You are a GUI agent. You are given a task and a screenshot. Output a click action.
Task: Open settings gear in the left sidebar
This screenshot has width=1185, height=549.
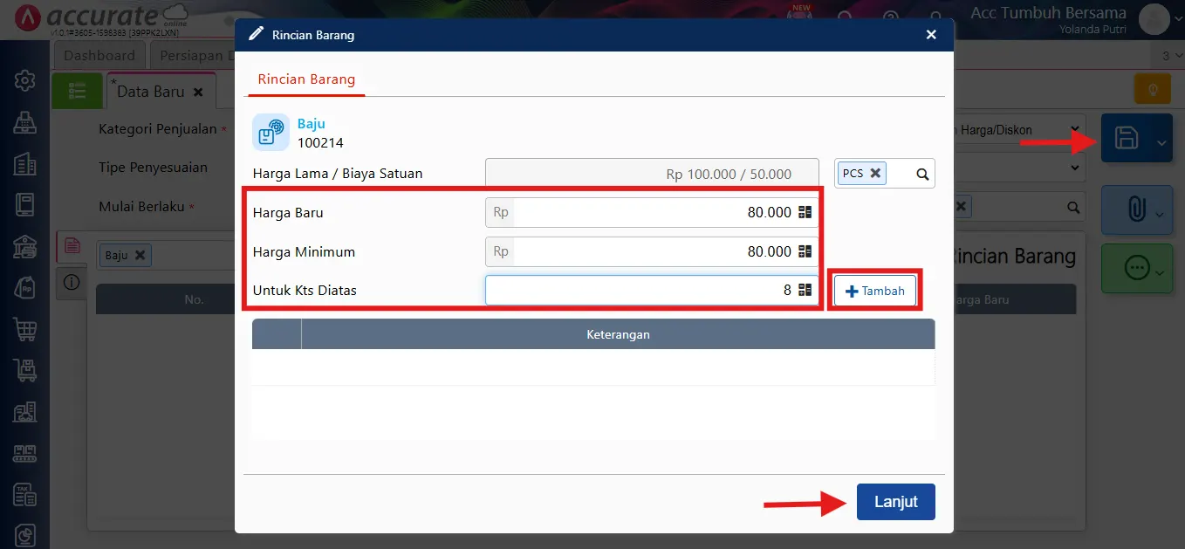pyautogui.click(x=24, y=81)
